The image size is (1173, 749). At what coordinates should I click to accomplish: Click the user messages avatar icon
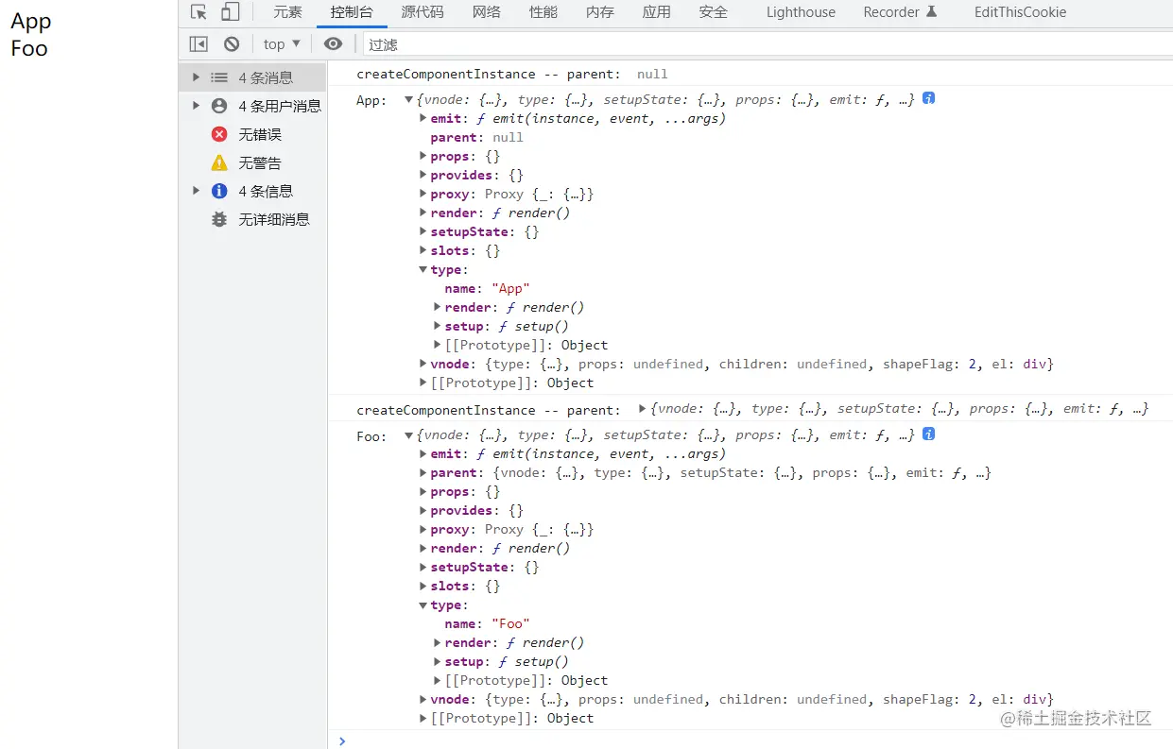point(219,106)
